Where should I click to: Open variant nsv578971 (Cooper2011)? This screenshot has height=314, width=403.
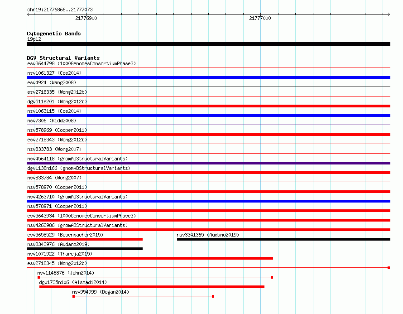point(57,206)
